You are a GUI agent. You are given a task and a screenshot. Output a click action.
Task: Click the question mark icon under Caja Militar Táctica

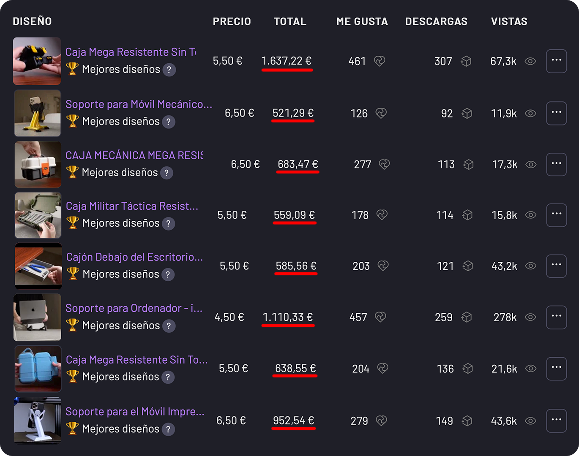(x=168, y=223)
